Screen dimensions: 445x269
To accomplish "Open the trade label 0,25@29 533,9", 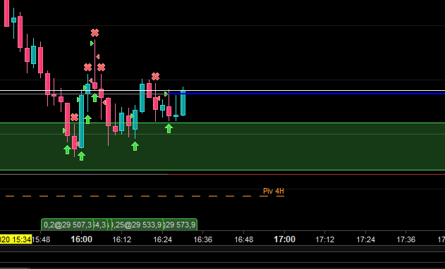I will pyautogui.click(x=138, y=225).
